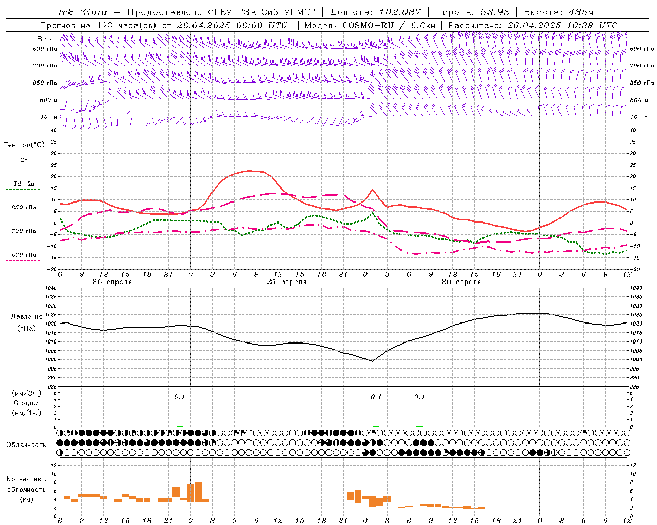The height and width of the screenshot is (525, 657).
Task: Click the 27 апреля date label
Action: tap(286, 282)
